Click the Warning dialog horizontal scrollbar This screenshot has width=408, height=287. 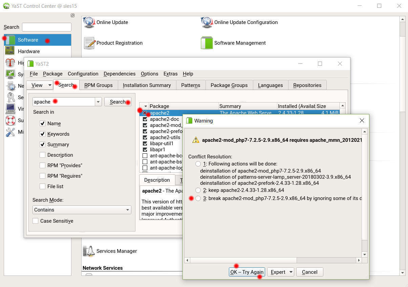pyautogui.click(x=273, y=260)
